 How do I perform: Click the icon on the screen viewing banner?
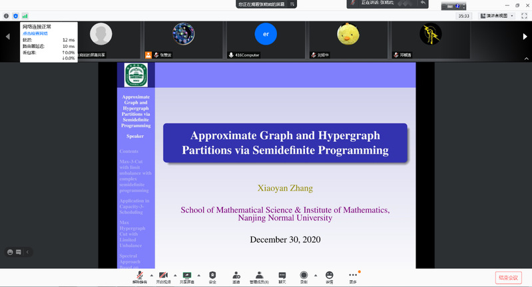click(x=292, y=4)
